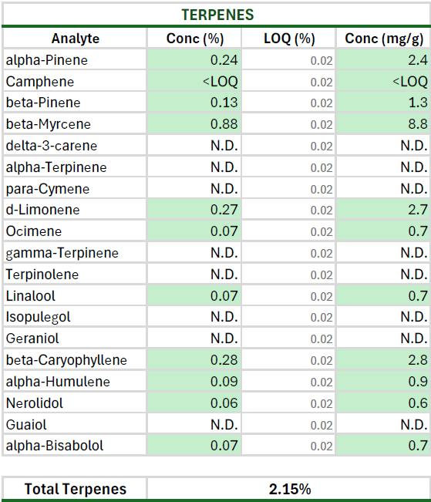
Task: Select the Conc (%) column header
Action: coord(194,39)
